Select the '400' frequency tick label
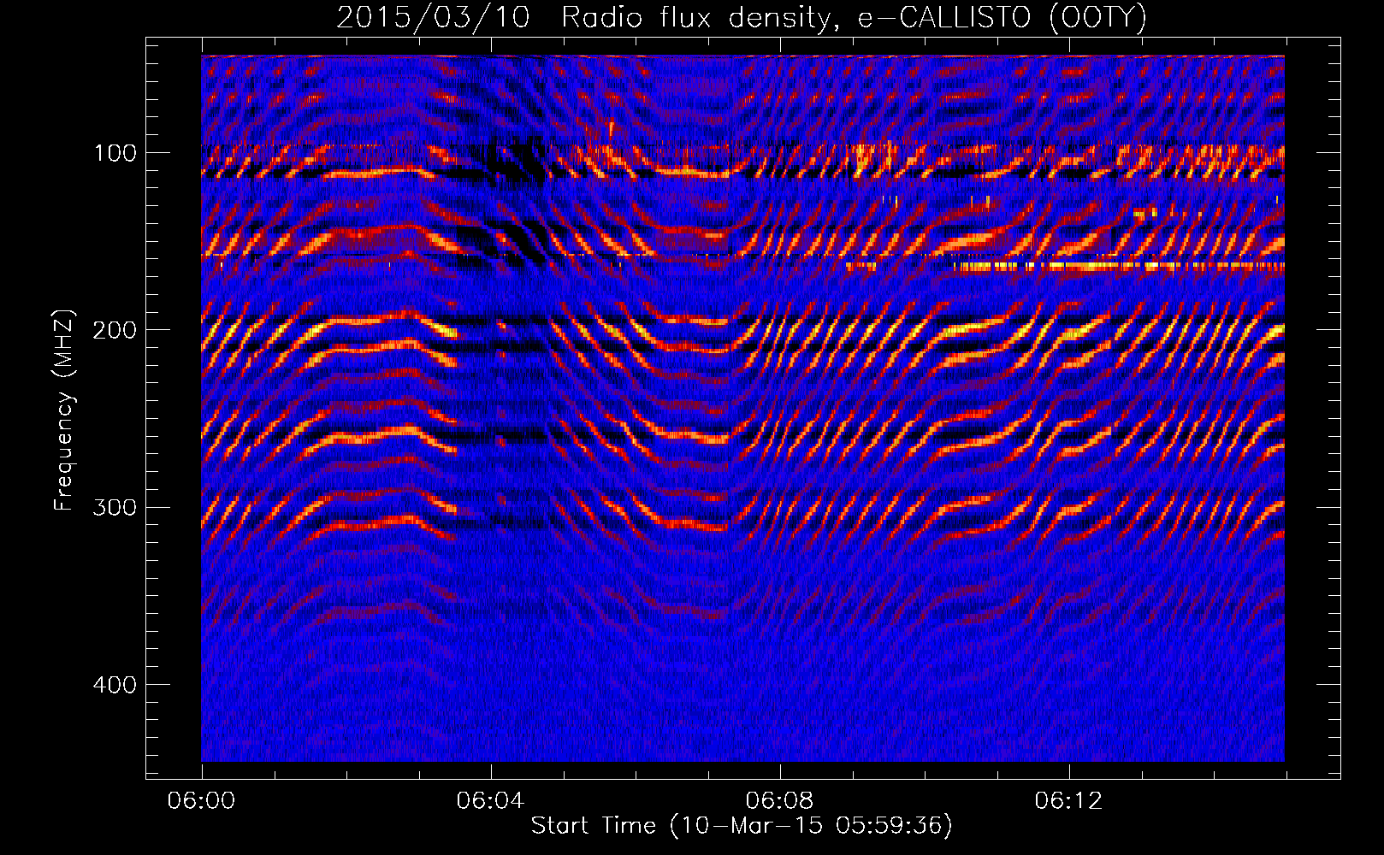This screenshot has width=1384, height=855. click(114, 685)
